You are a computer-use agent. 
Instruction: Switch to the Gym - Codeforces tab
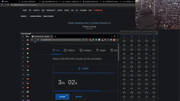[31, 2]
